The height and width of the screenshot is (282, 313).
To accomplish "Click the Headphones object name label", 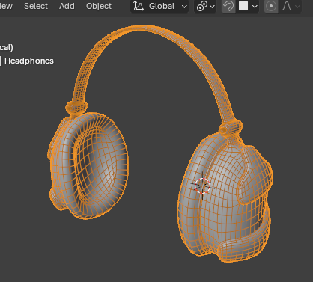I will click(29, 61).
